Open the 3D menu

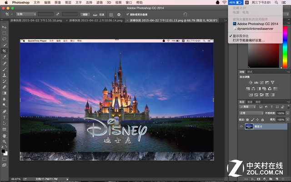[109, 2]
